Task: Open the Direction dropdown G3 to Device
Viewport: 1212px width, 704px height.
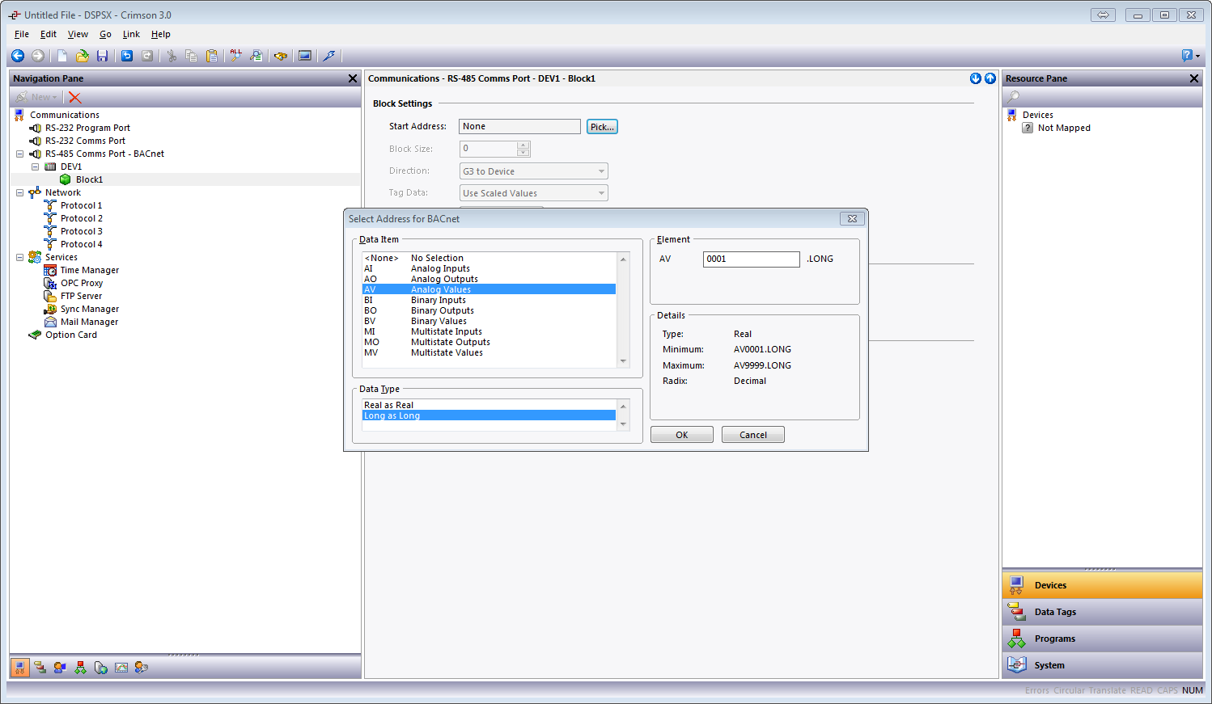Action: [534, 171]
